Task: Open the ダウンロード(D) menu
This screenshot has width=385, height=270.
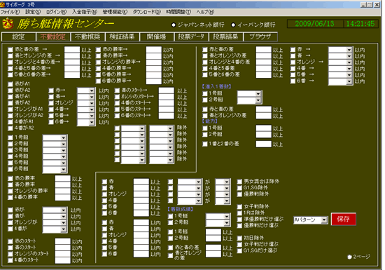Action: coord(146,12)
